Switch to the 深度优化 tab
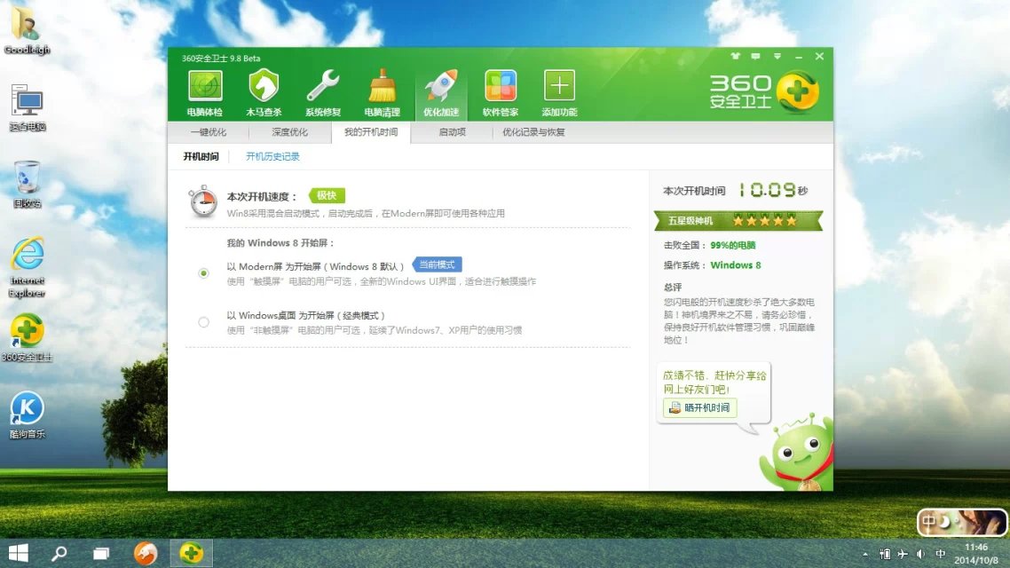Viewport: 1010px width, 568px height. pyautogui.click(x=289, y=132)
